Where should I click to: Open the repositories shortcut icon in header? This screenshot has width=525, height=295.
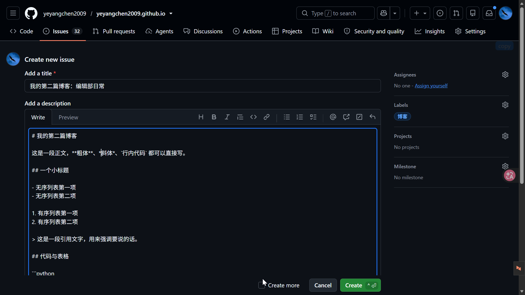473,13
